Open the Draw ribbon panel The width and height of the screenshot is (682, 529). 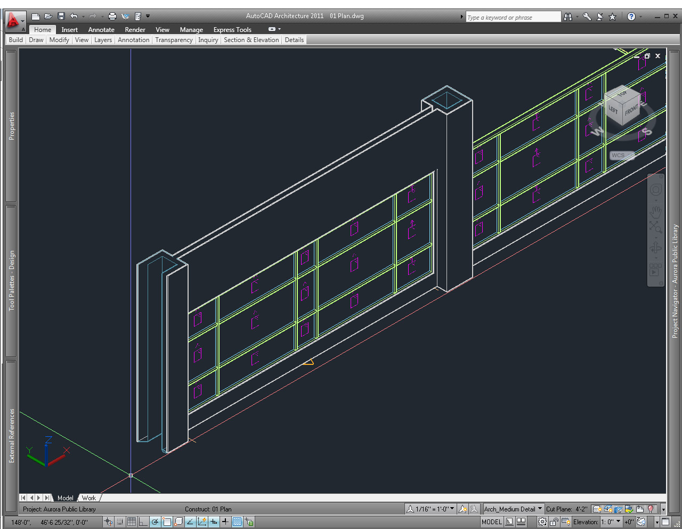pos(36,40)
